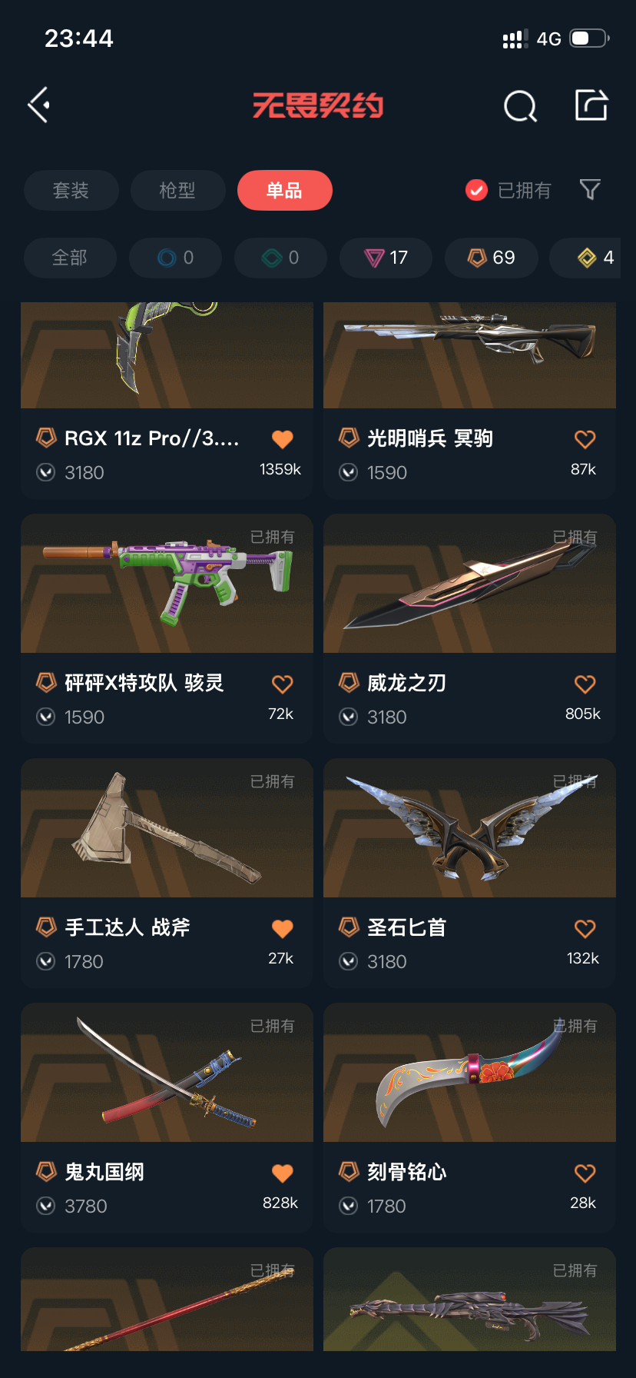Open 手工达人 战斧 axe thumbnail
The height and width of the screenshot is (1378, 636).
tap(167, 828)
